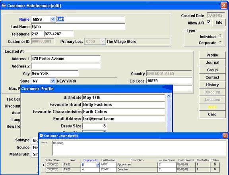Click the Customer Journal window title icon
The height and width of the screenshot is (175, 229).
coord(41,136)
